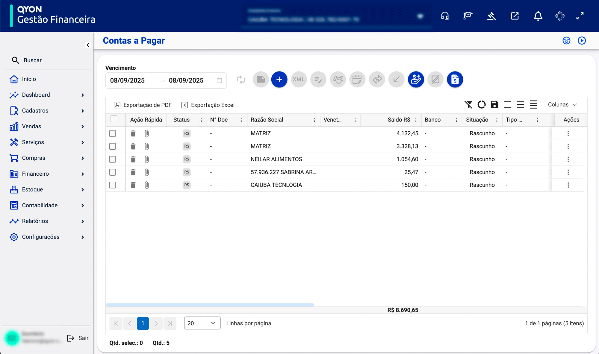Delete the NEILAR ALIMENTOS row via trash
This screenshot has width=599, height=354.
click(133, 159)
